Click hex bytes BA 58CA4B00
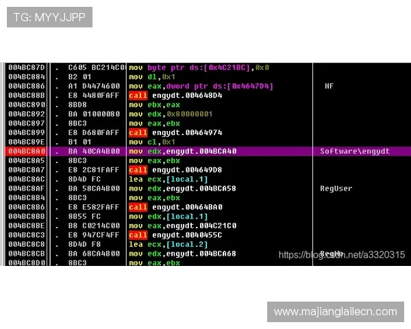411x329 pixels. (x=94, y=188)
